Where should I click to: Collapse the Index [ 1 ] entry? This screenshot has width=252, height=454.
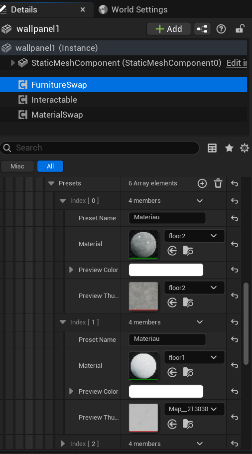pyautogui.click(x=63, y=322)
